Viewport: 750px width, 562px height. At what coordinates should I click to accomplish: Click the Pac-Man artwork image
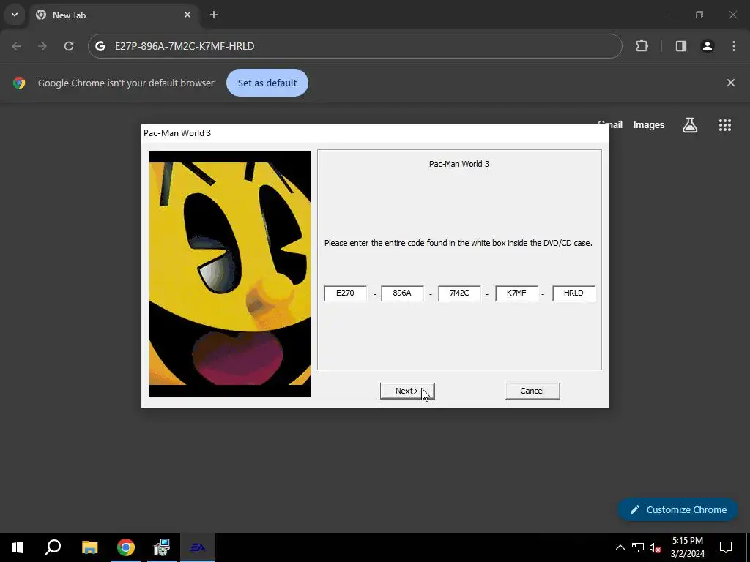229,274
